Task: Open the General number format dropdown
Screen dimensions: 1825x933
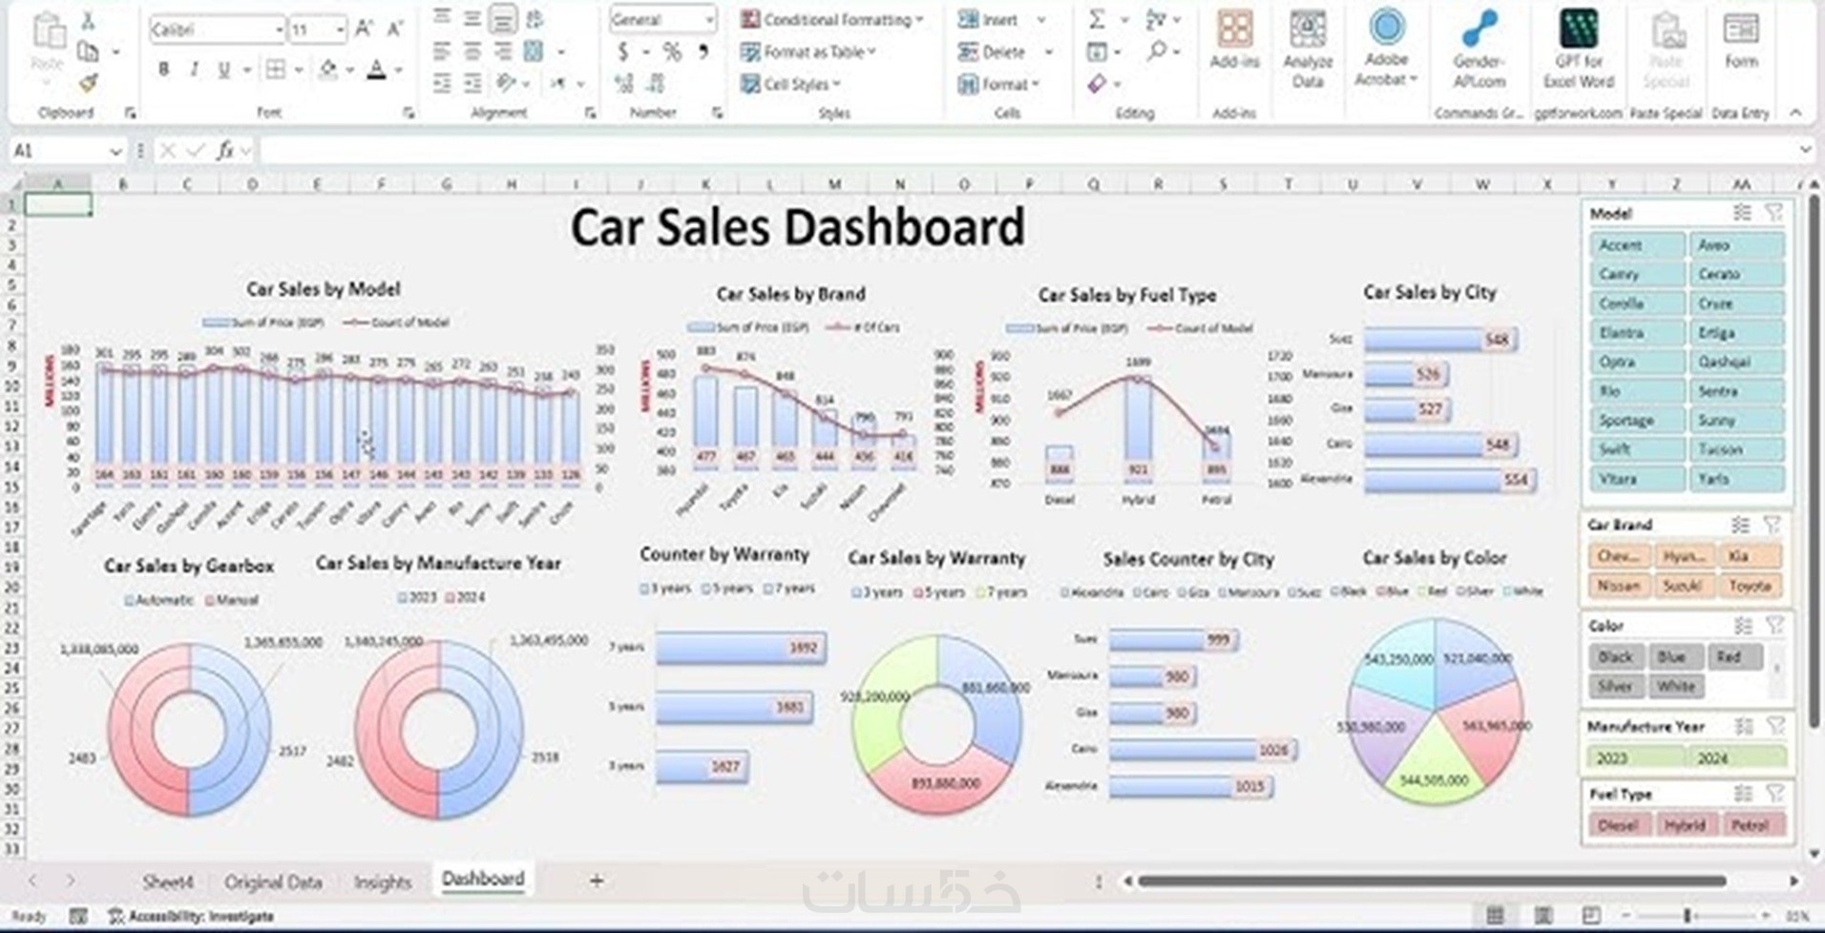Action: (709, 19)
